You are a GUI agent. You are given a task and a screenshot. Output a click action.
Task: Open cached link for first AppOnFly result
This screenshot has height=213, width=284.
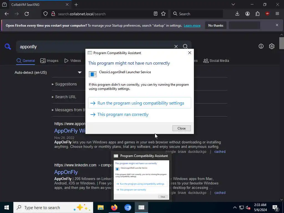(x=220, y=152)
